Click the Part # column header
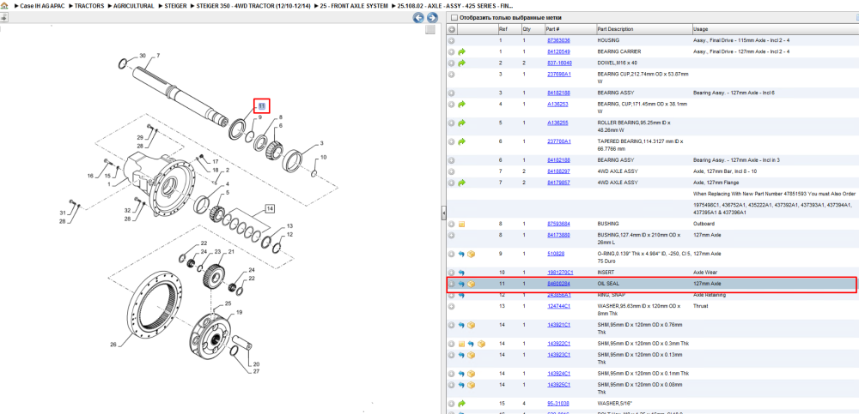 pyautogui.click(x=570, y=29)
